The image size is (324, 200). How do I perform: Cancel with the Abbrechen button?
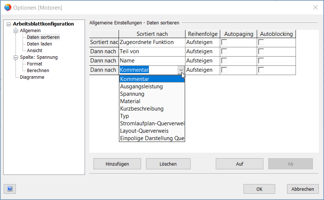tap(303, 189)
